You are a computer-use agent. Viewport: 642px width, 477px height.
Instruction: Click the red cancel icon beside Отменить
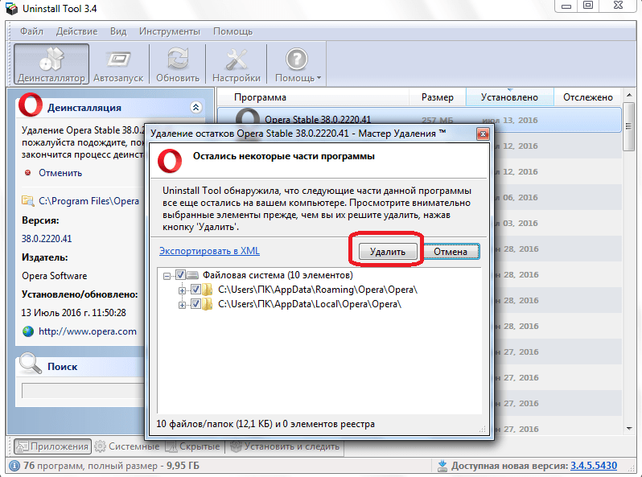point(28,173)
